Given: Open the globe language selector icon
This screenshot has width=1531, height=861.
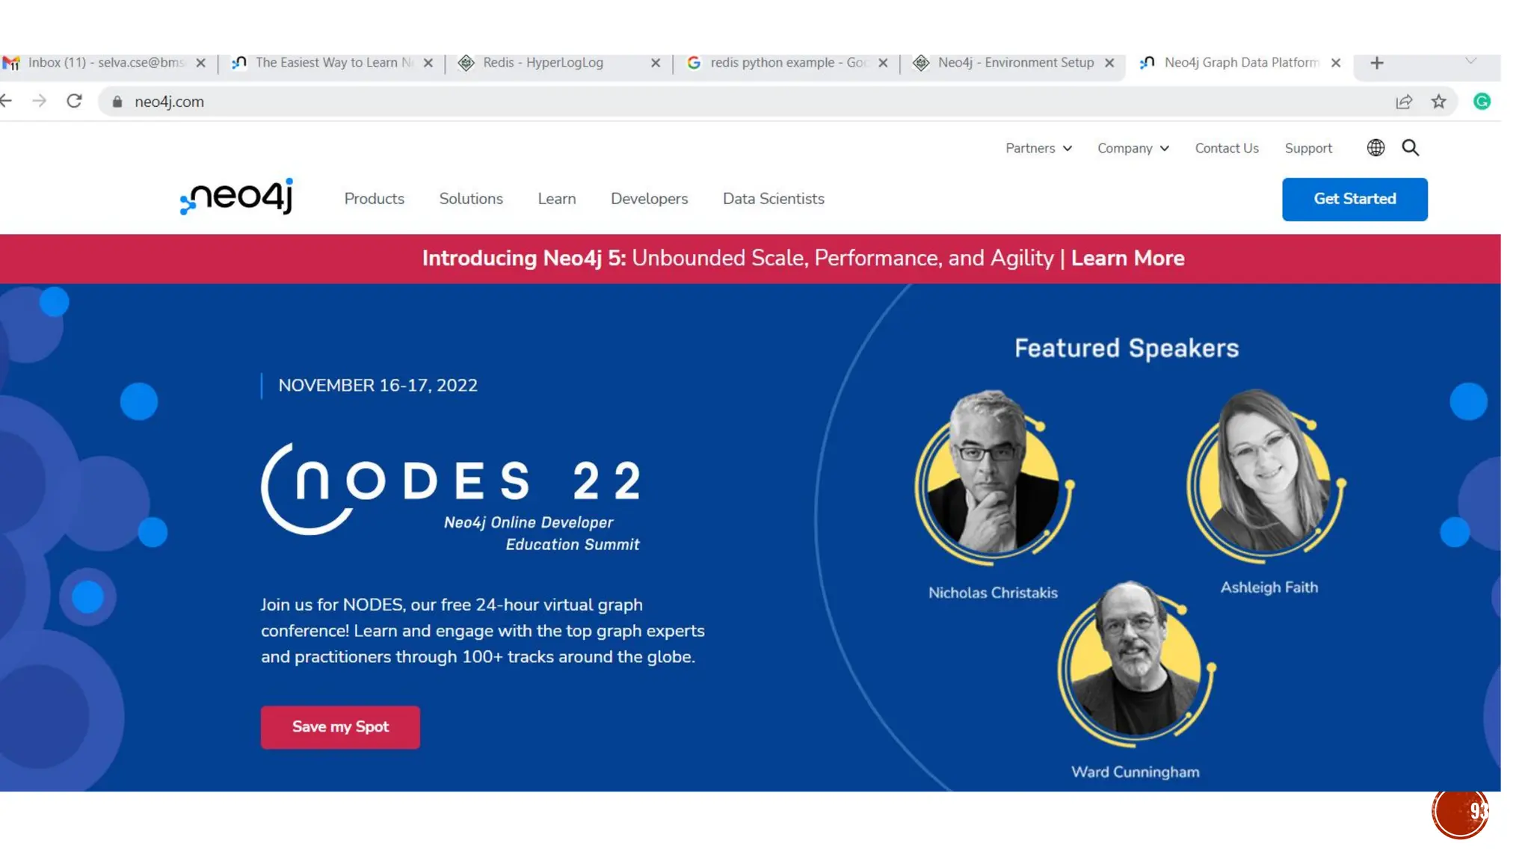Looking at the screenshot, I should click(1376, 148).
